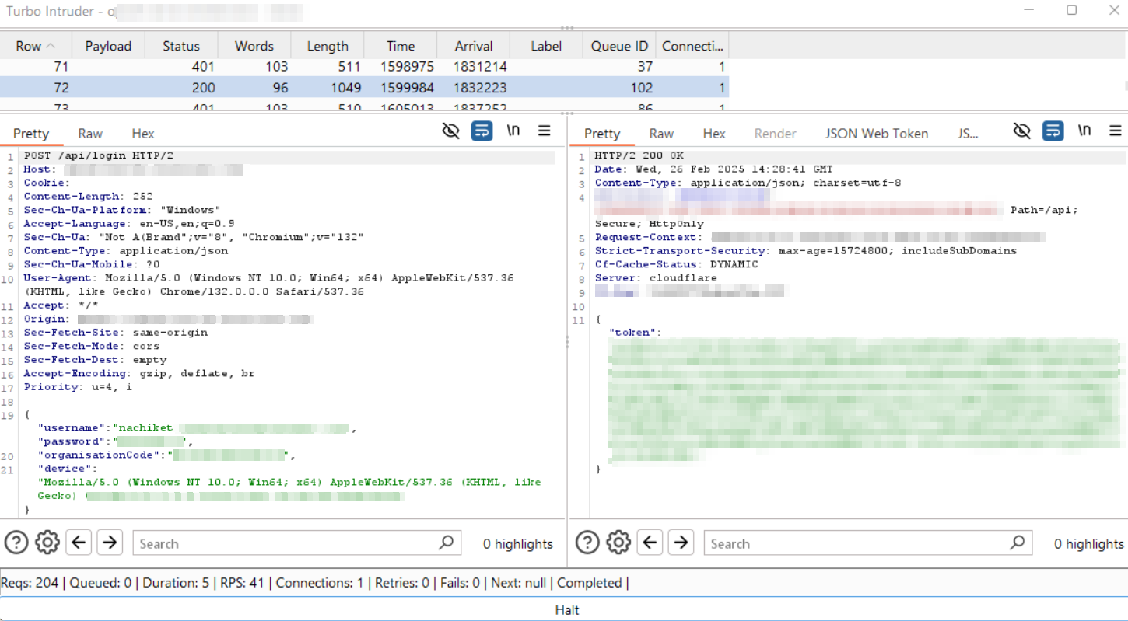
Task: Click "POST /api/login HTTP/2" request line
Action: click(x=99, y=155)
